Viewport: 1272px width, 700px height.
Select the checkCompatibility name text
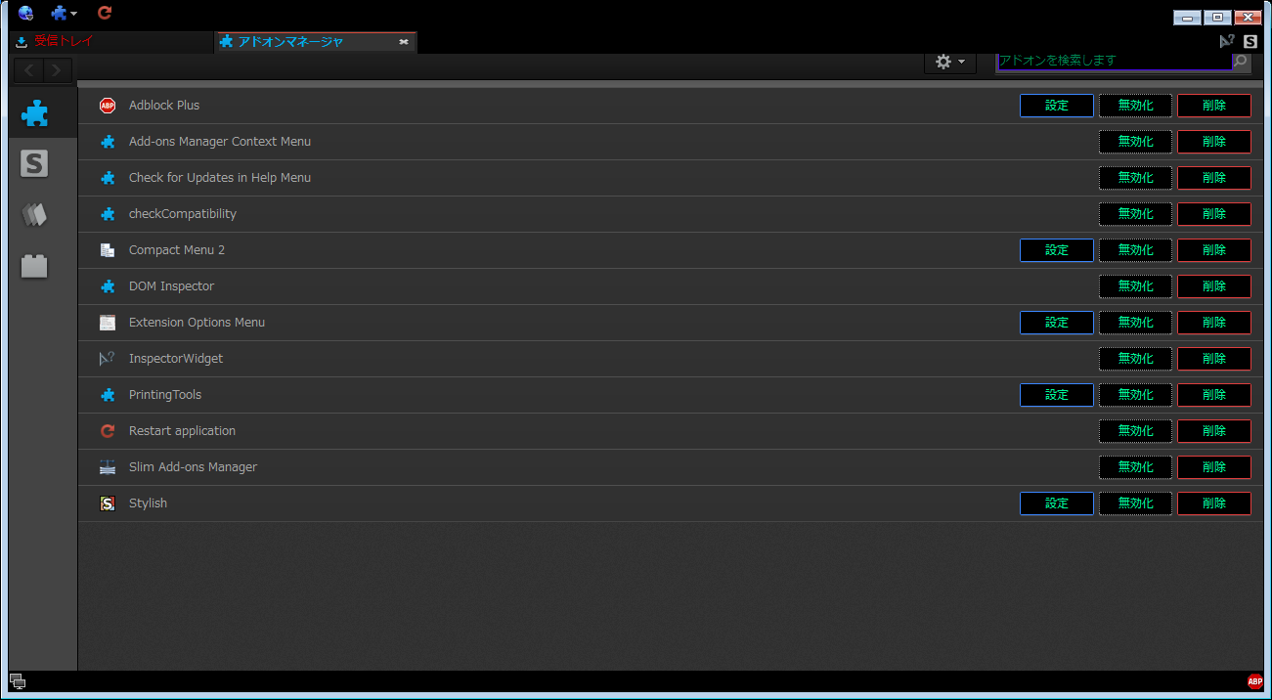[183, 214]
